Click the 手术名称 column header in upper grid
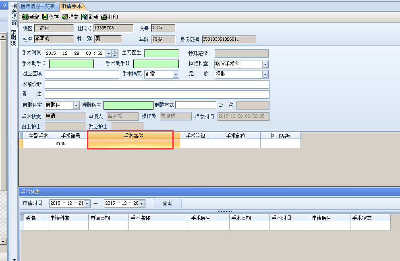The image size is (400, 261). pyautogui.click(x=133, y=136)
